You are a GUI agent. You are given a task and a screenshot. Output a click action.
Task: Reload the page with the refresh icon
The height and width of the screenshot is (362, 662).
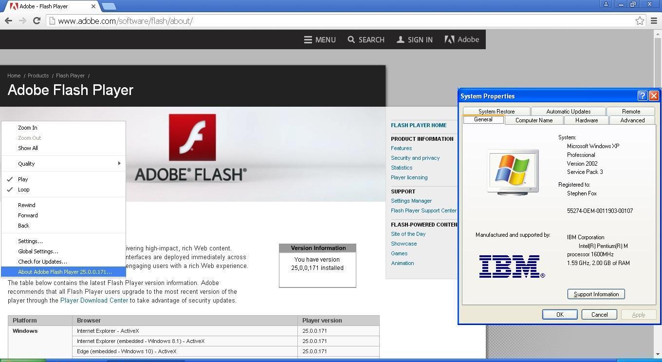(x=37, y=20)
